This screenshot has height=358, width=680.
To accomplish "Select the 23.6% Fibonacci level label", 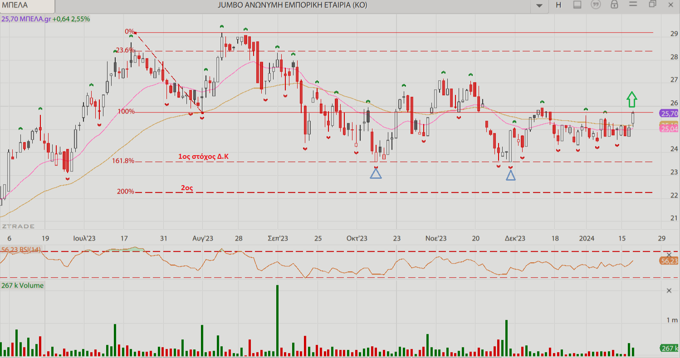I will pyautogui.click(x=125, y=50).
